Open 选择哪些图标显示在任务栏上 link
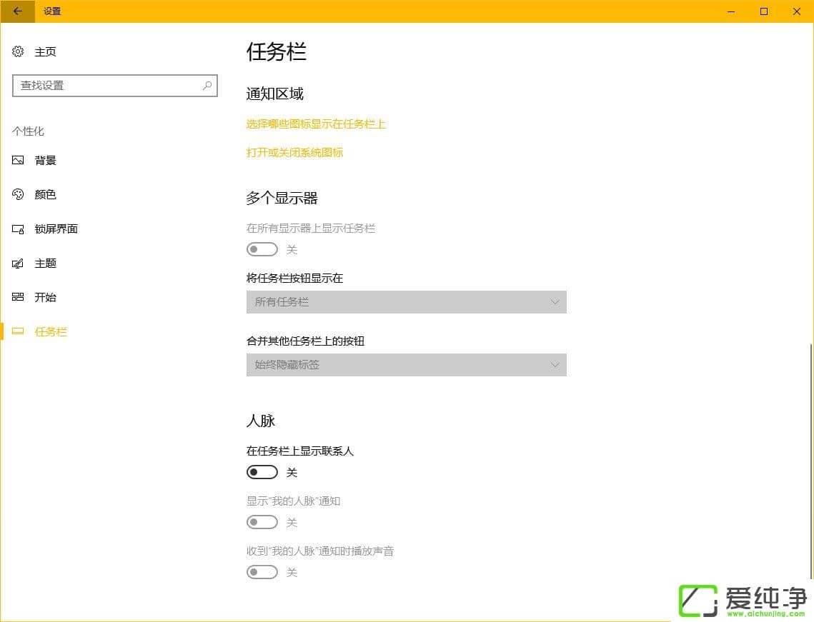The width and height of the screenshot is (814, 622). pos(316,124)
